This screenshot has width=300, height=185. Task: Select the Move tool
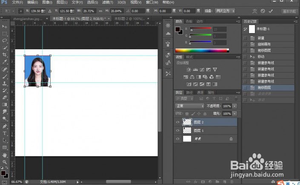point(4,26)
